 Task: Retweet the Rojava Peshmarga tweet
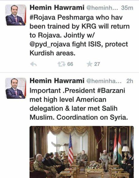62,64
